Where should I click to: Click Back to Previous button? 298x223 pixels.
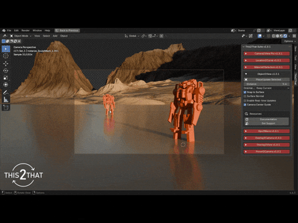click(x=67, y=30)
